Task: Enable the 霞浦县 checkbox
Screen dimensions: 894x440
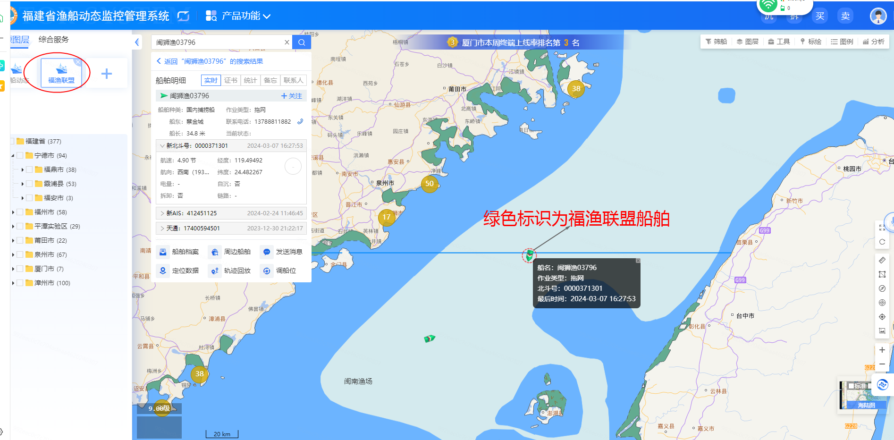Action: (30, 184)
